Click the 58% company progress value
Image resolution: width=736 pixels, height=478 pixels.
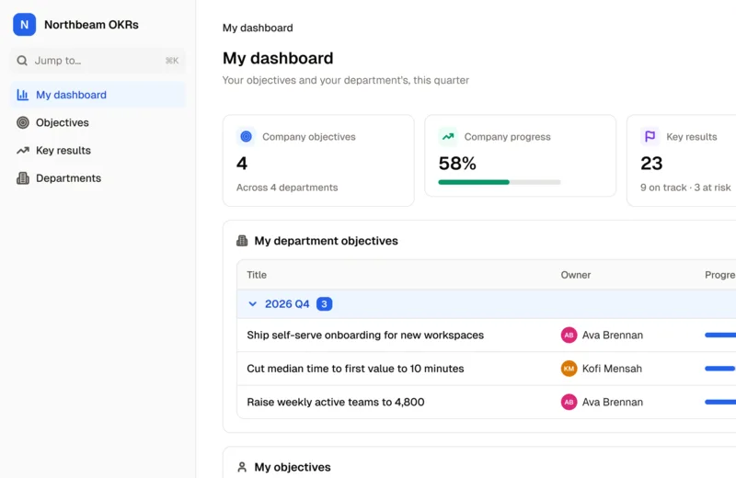[457, 164]
